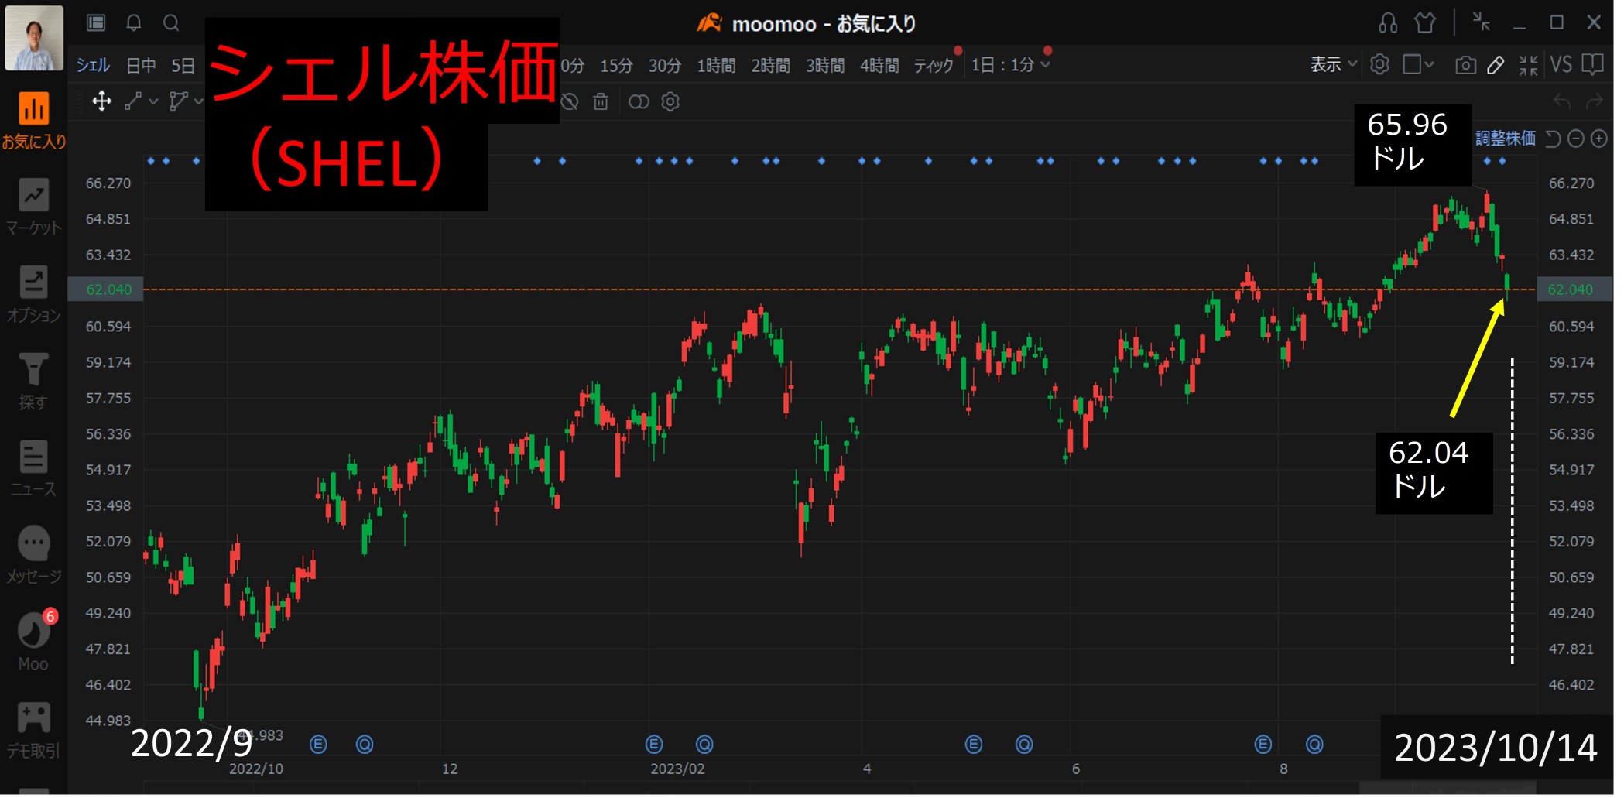Zoom out chart with minus circle
Screen dimensions: 1624x798
[x=1575, y=139]
